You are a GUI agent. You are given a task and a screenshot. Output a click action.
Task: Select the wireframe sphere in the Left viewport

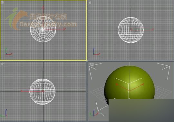pyautogui.click(x=43, y=92)
